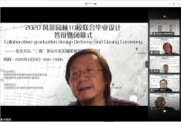Image resolution: width=181 pixels, height=122 pixels.
Task: Select 东南大学 participant thumbnail at bottom
Action: 165,101
